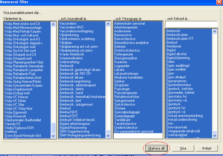Screen dimensions: 223x156
Task: Select Återbesök, sjukgymnast template
Action: pyautogui.click(x=76, y=104)
